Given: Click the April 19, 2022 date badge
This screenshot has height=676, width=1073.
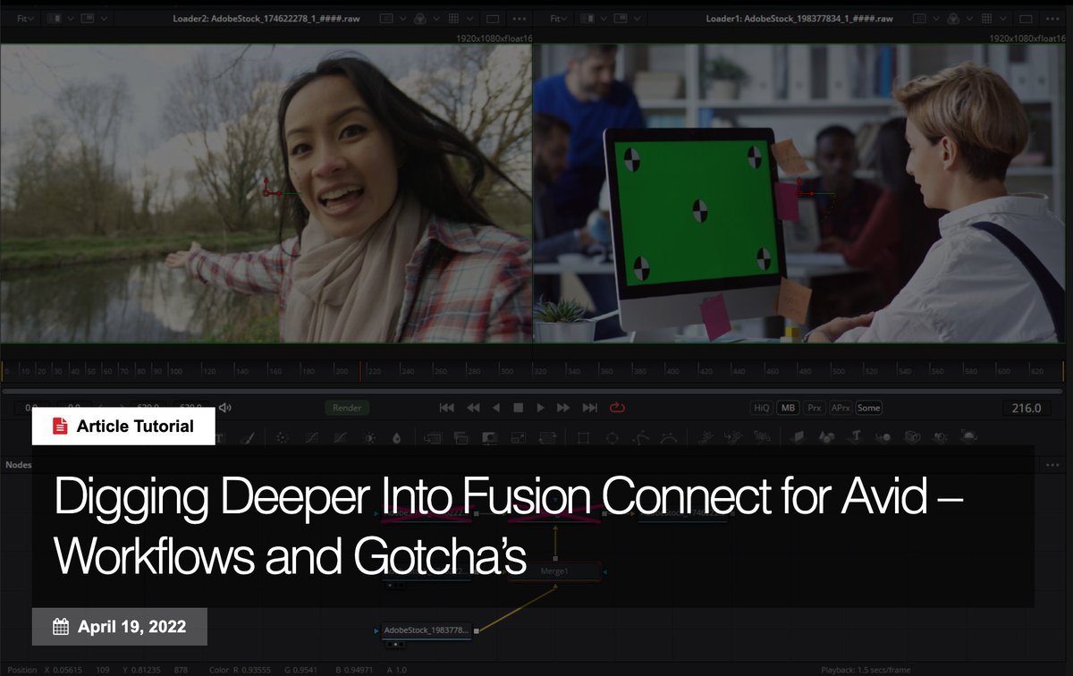Looking at the screenshot, I should pos(120,627).
